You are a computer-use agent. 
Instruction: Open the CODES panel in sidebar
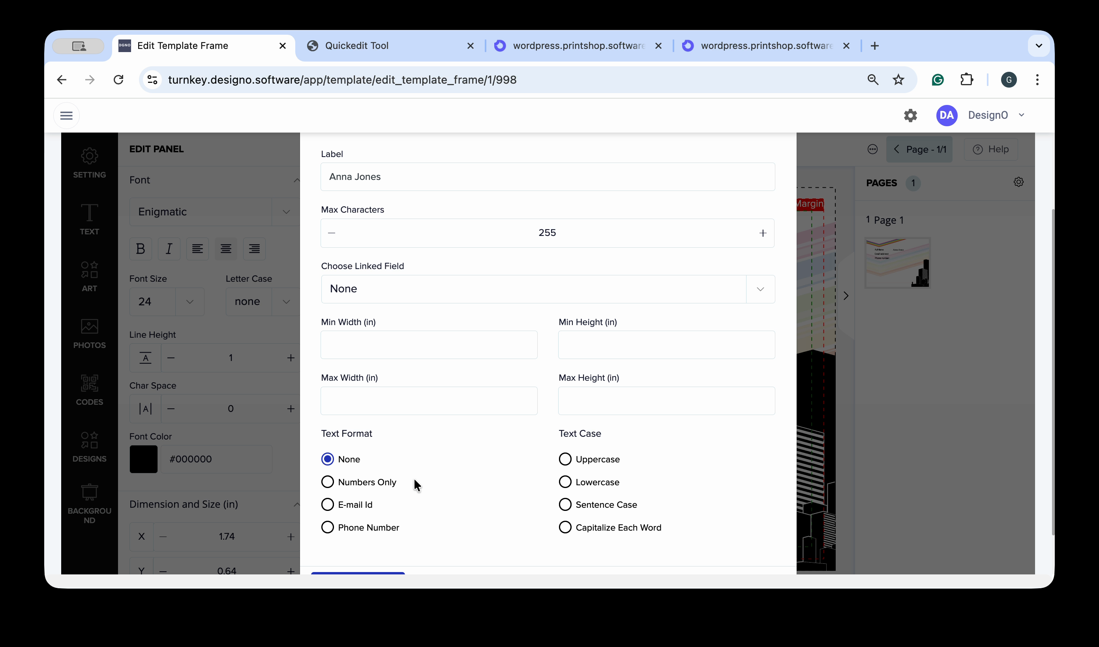click(89, 390)
